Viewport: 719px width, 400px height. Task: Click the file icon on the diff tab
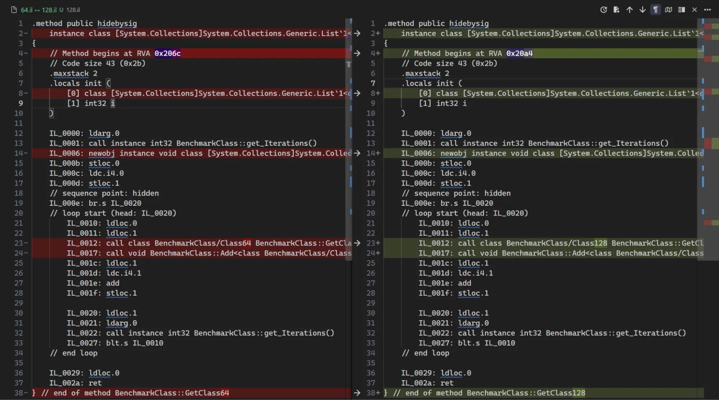pos(13,10)
